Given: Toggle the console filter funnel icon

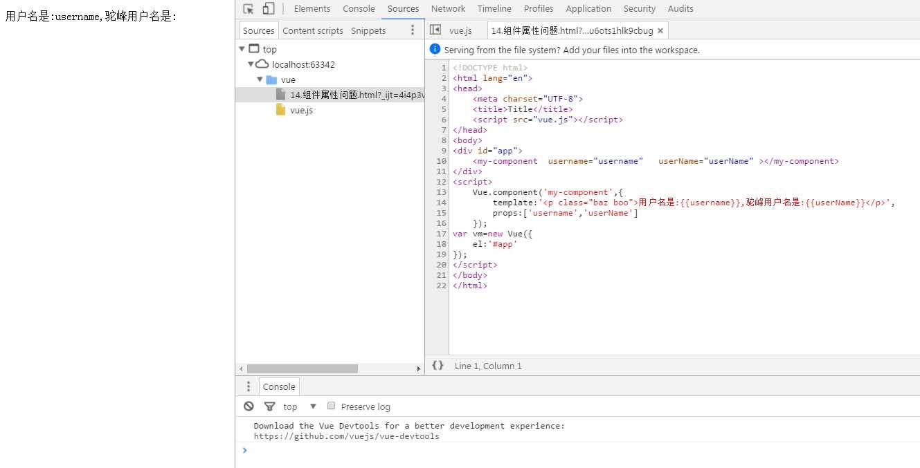Looking at the screenshot, I should point(269,406).
